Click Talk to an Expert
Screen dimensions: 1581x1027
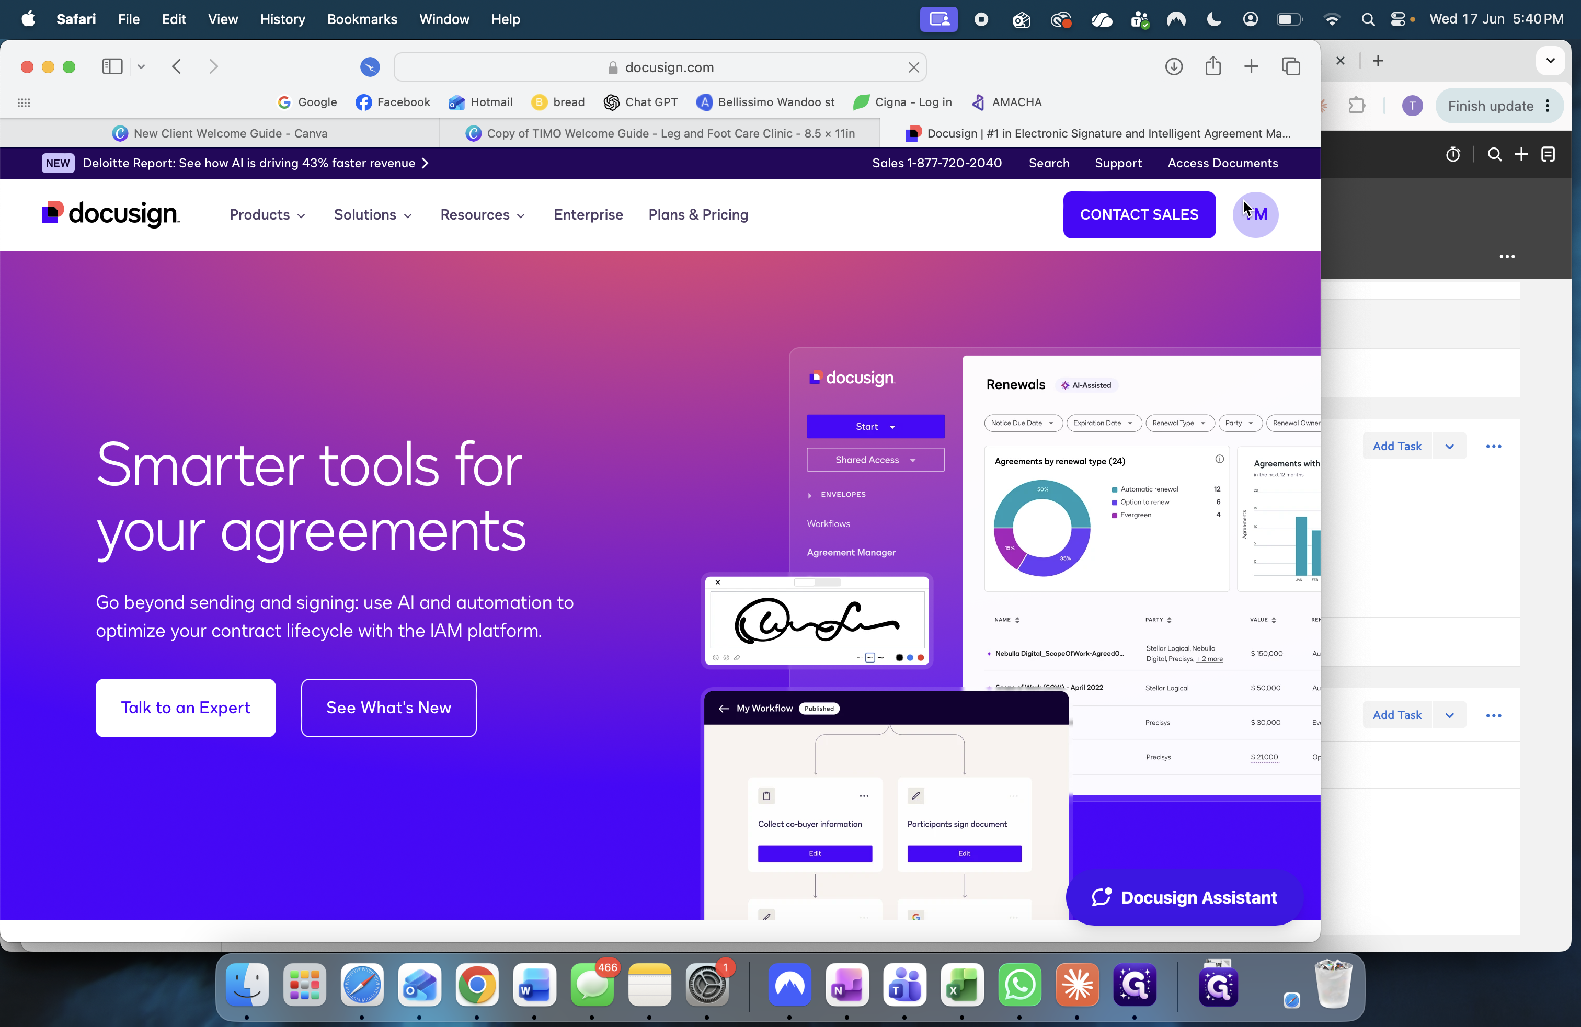point(185,708)
